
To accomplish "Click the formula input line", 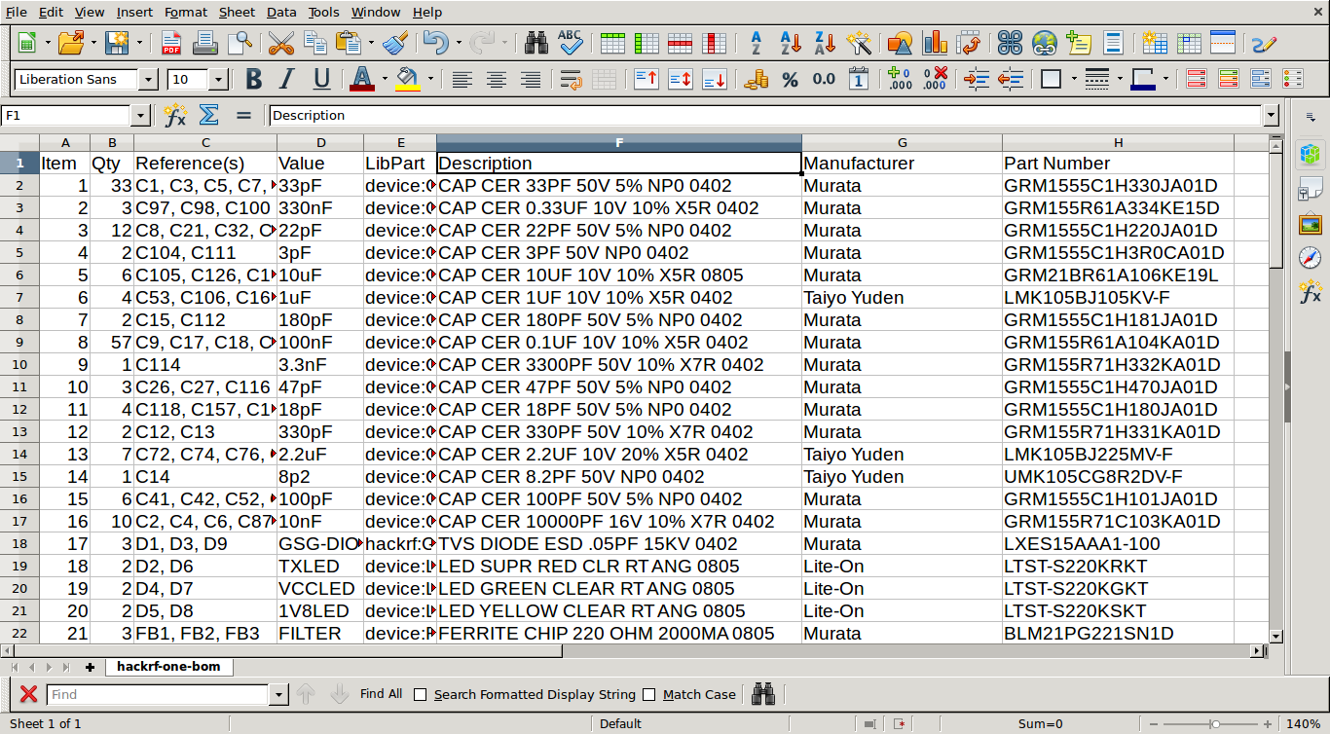I will coord(765,116).
